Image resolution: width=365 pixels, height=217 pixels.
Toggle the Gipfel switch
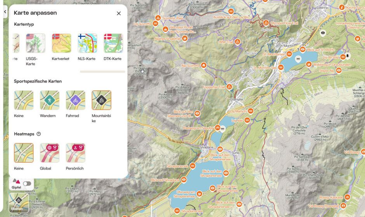27,184
